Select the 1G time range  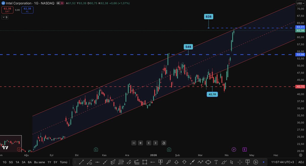(5, 162)
